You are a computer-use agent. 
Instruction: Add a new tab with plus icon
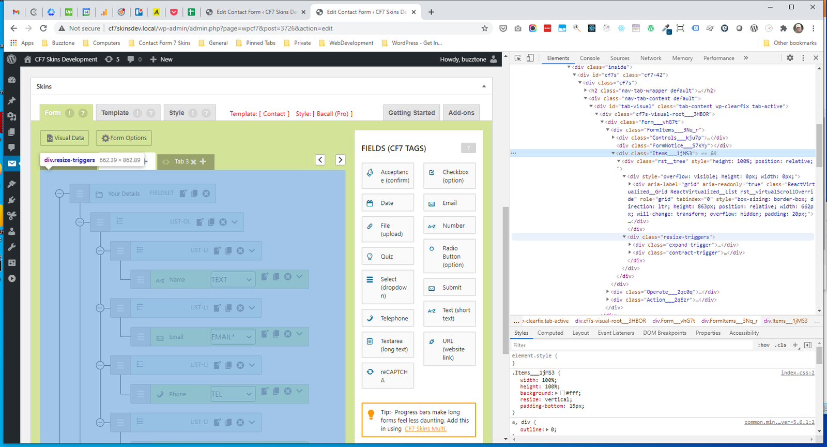[x=203, y=161]
